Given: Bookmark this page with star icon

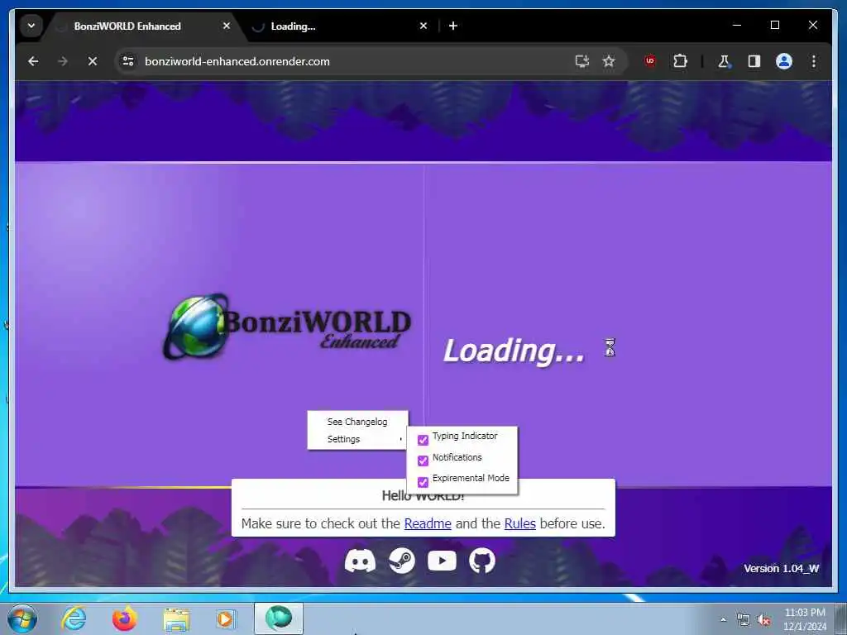Looking at the screenshot, I should tap(609, 61).
